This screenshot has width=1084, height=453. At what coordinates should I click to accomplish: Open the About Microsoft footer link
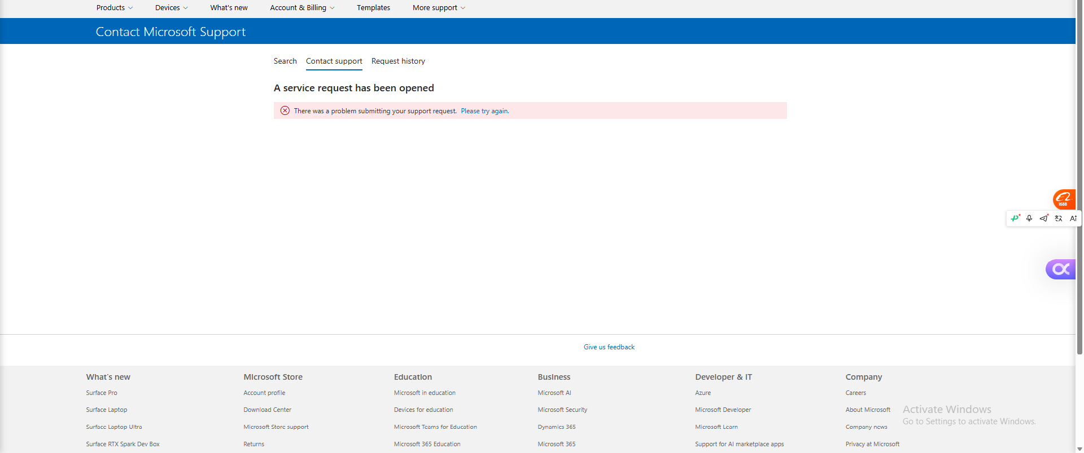coord(868,410)
